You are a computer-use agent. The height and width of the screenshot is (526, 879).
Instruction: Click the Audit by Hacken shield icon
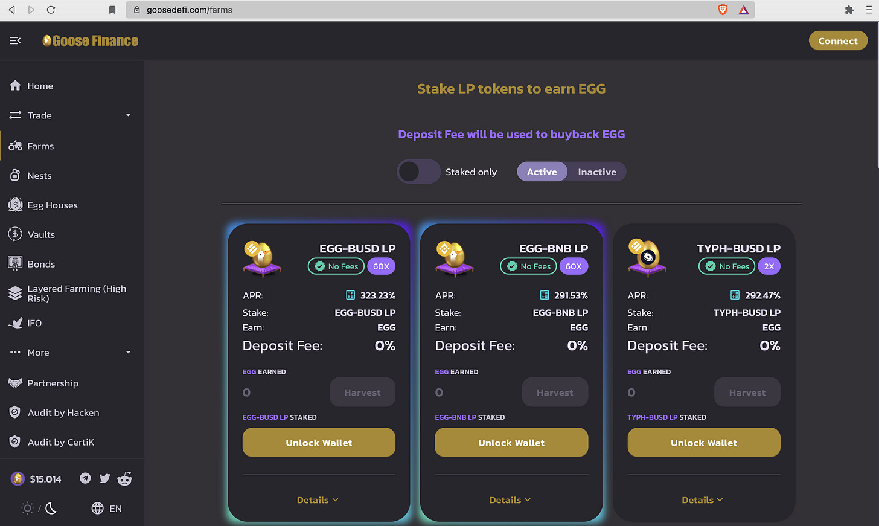tap(15, 412)
